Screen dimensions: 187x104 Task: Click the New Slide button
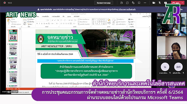tap(25, 22)
